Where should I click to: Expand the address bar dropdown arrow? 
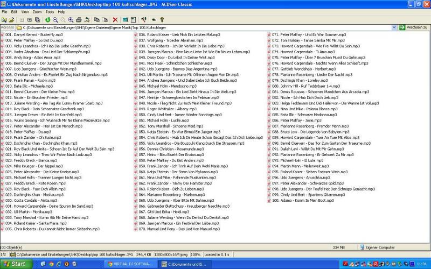click(394, 27)
